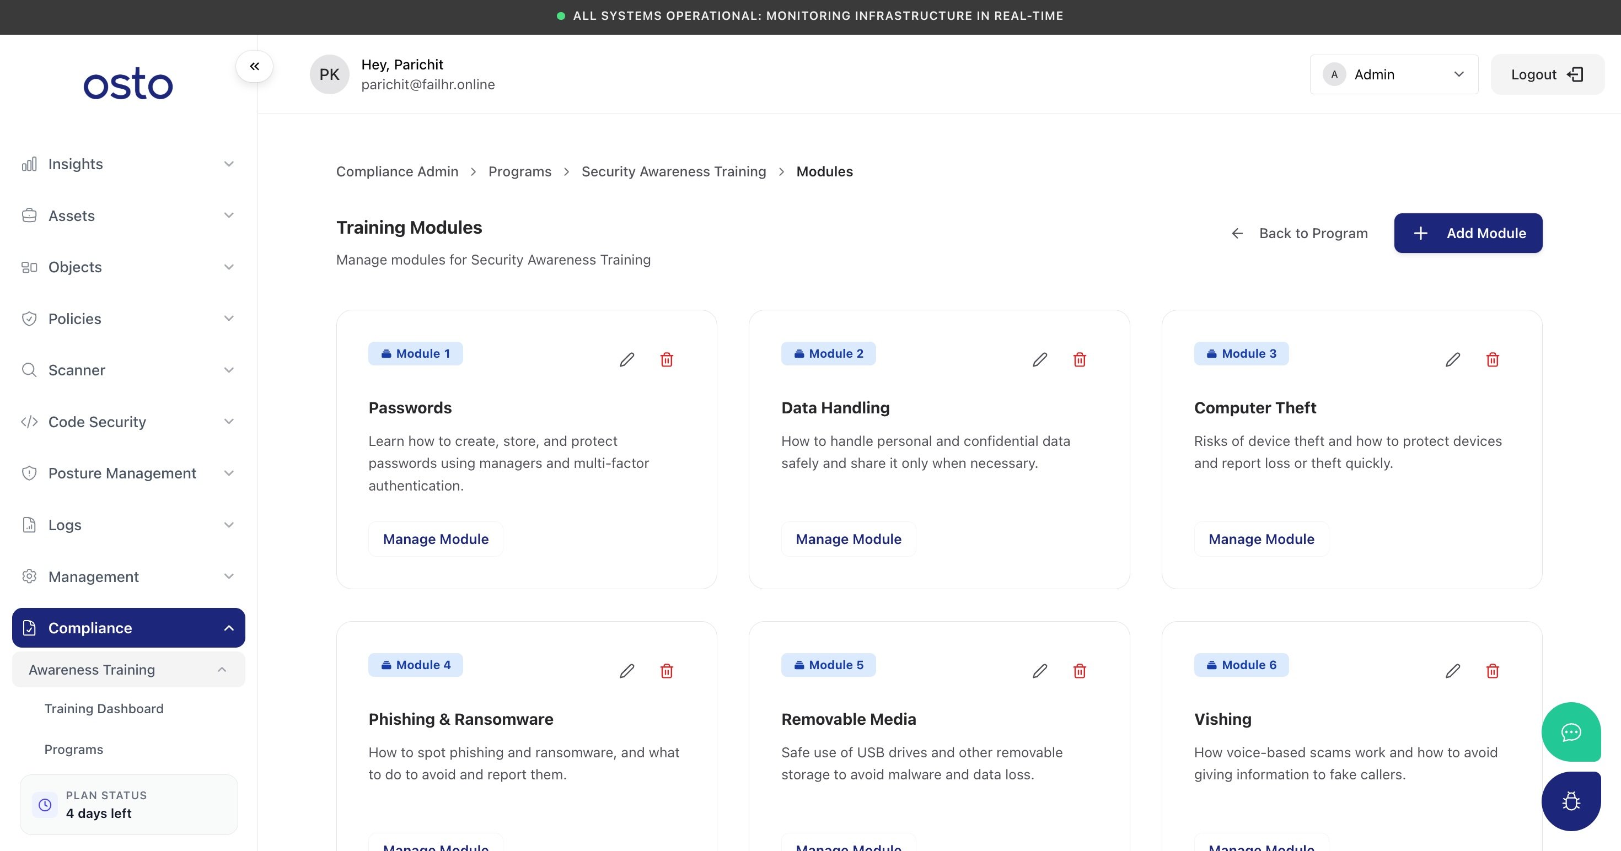Click the Removable Media module title

coord(848,719)
